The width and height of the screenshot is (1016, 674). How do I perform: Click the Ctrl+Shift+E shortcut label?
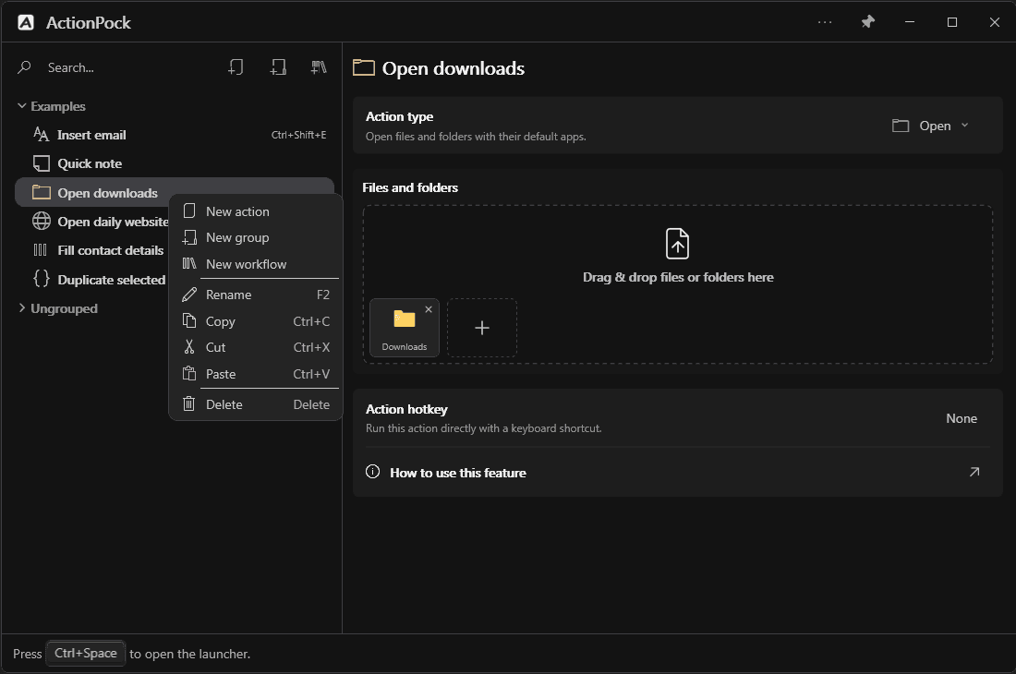(x=298, y=136)
